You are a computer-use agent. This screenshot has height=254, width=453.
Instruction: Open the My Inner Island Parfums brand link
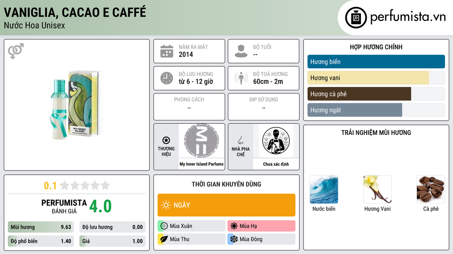(x=201, y=164)
